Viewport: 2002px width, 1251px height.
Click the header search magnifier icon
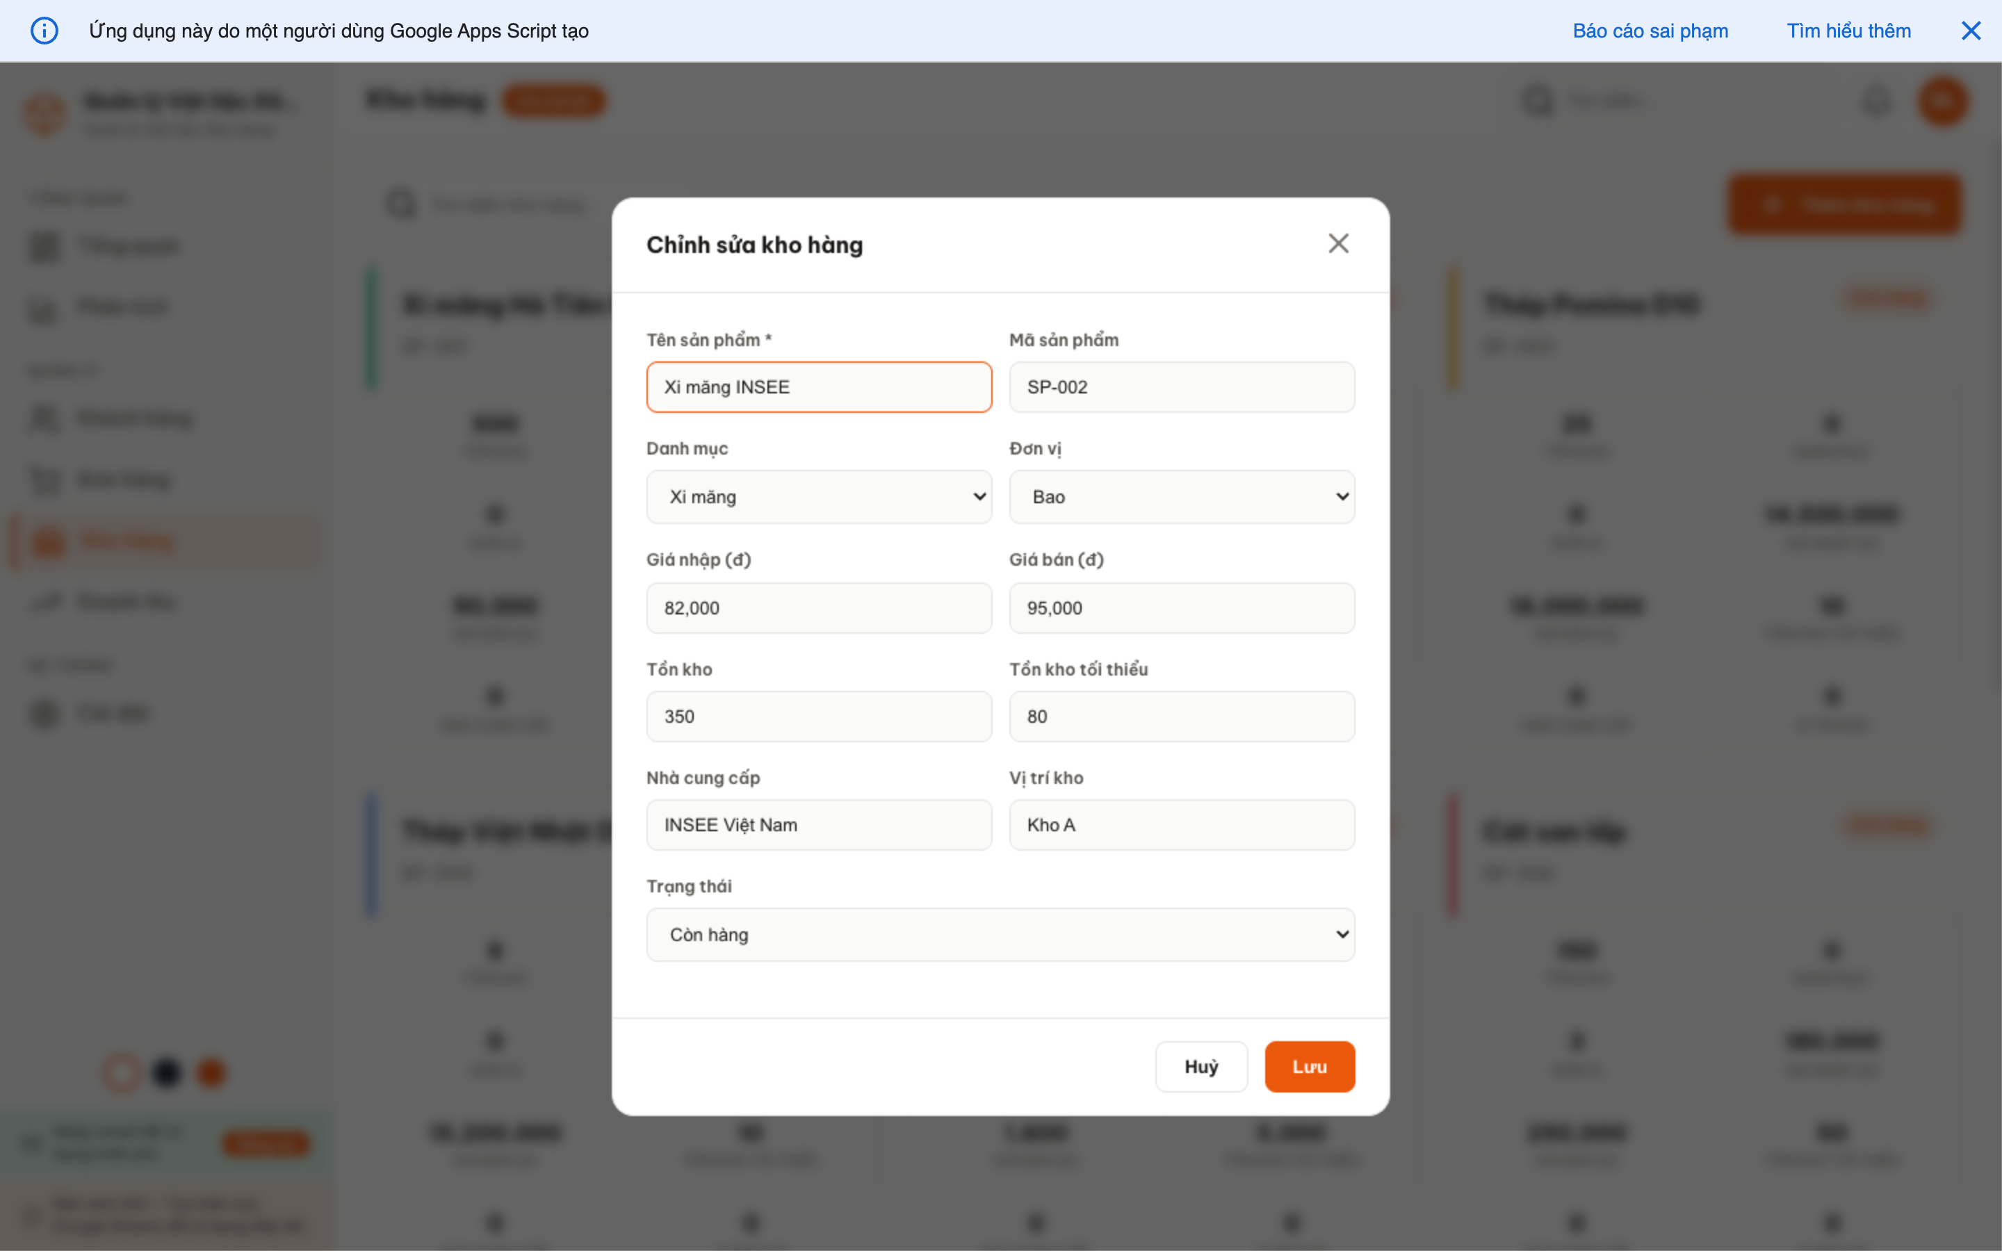point(1538,101)
